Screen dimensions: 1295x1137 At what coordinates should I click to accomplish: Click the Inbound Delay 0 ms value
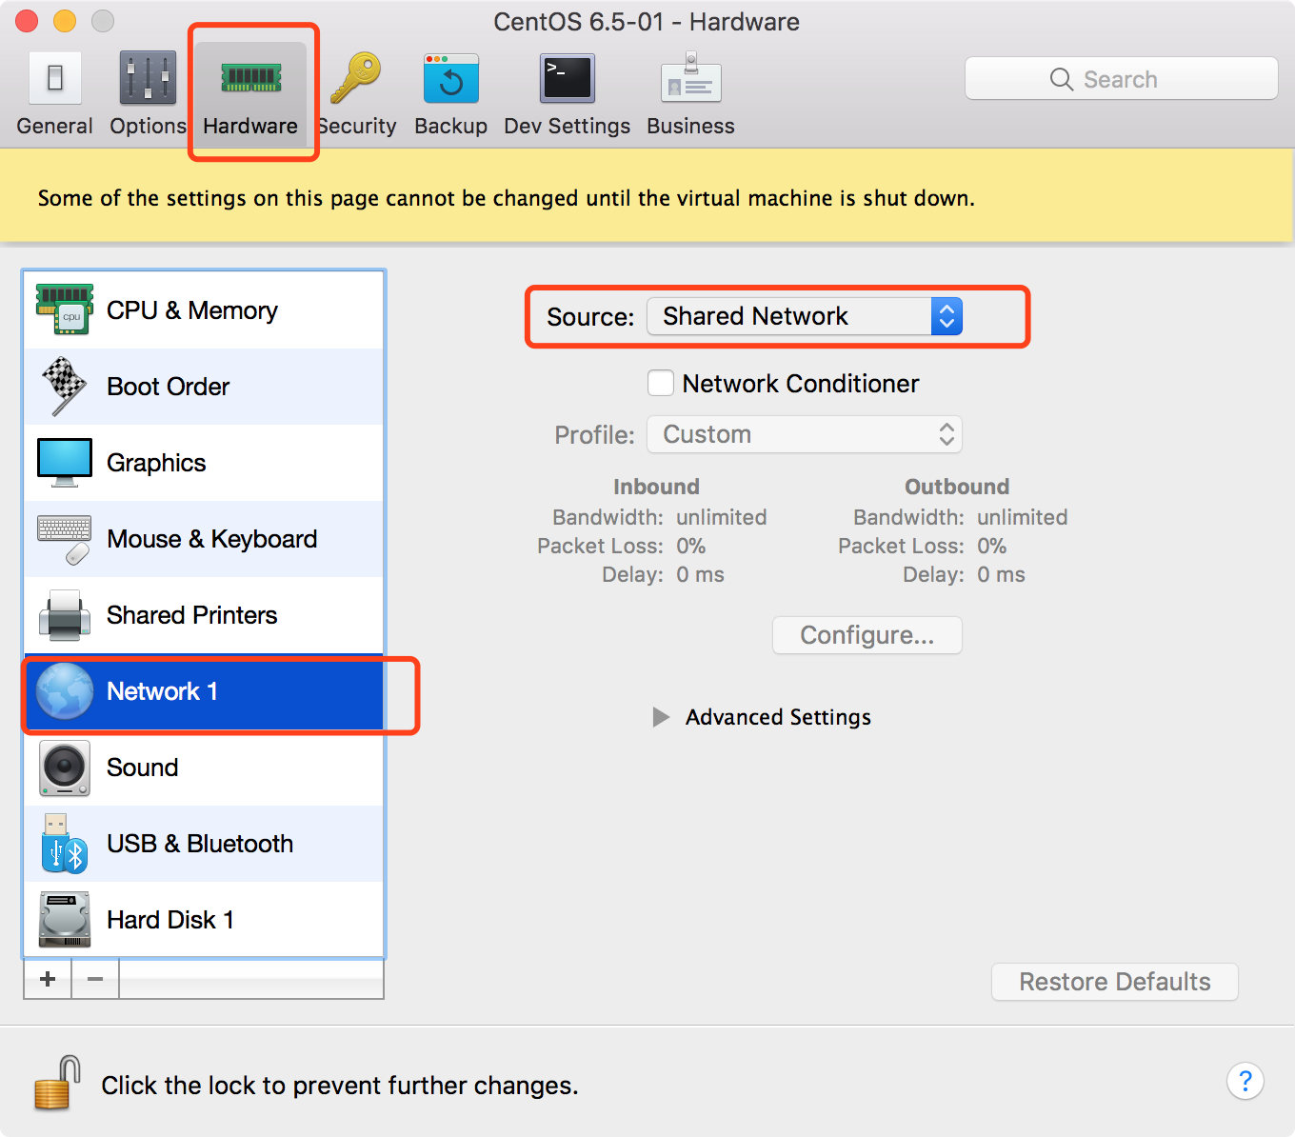(x=701, y=574)
